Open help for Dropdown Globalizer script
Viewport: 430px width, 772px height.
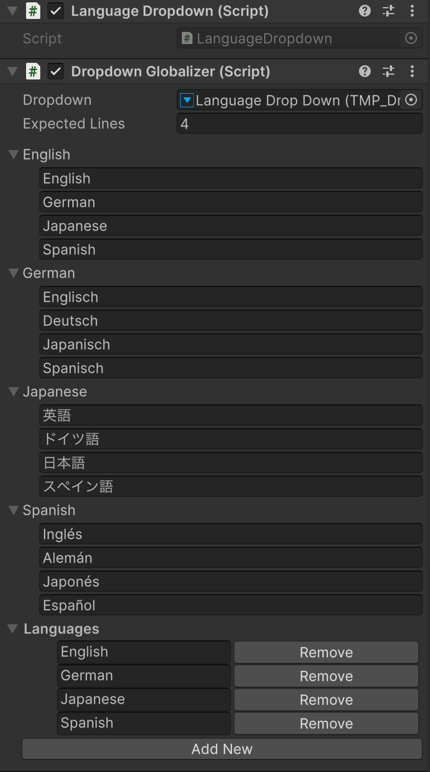(365, 72)
